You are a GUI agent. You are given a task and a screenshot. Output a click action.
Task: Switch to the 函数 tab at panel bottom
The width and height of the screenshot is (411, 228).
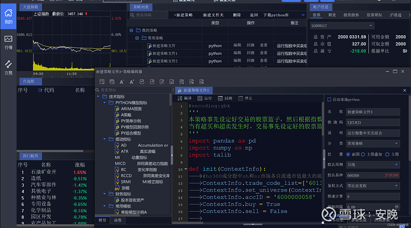pyautogui.click(x=118, y=220)
